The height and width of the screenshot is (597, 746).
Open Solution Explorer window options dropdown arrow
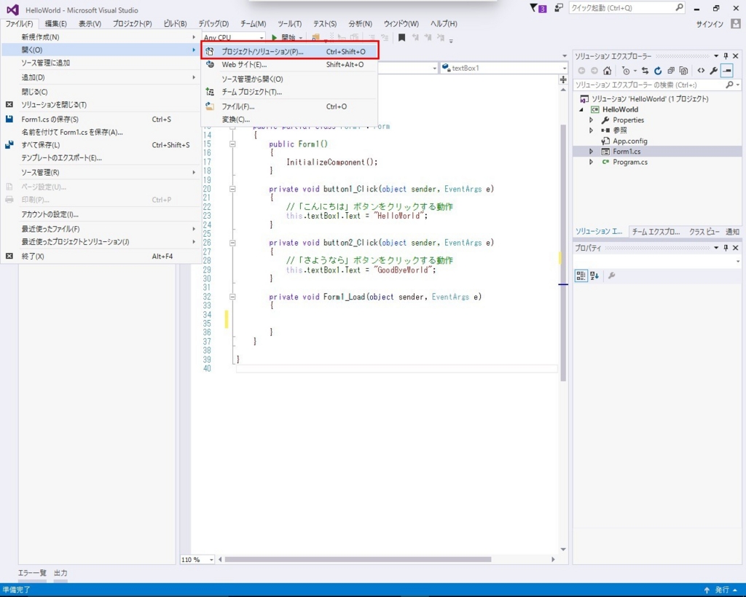(716, 56)
